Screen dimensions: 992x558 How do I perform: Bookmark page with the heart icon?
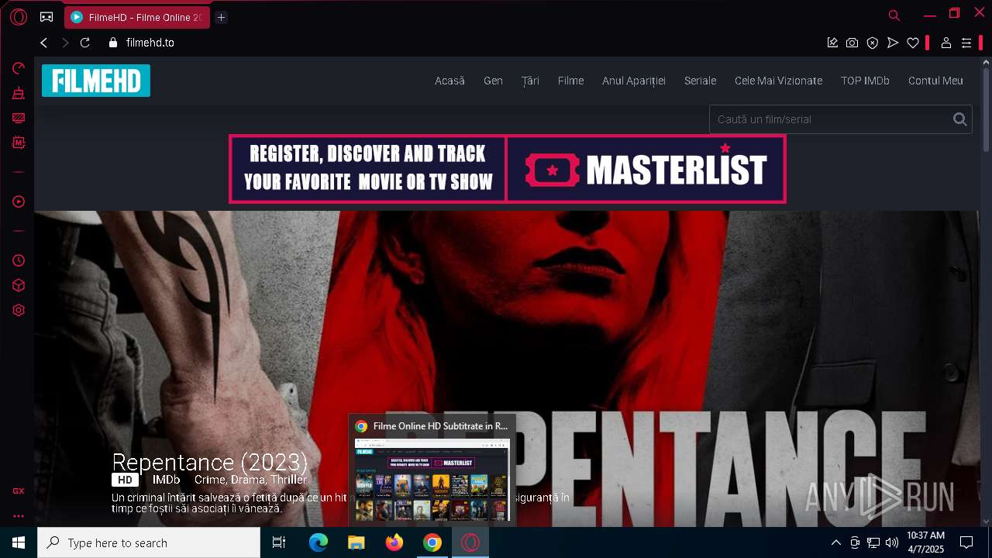point(913,43)
